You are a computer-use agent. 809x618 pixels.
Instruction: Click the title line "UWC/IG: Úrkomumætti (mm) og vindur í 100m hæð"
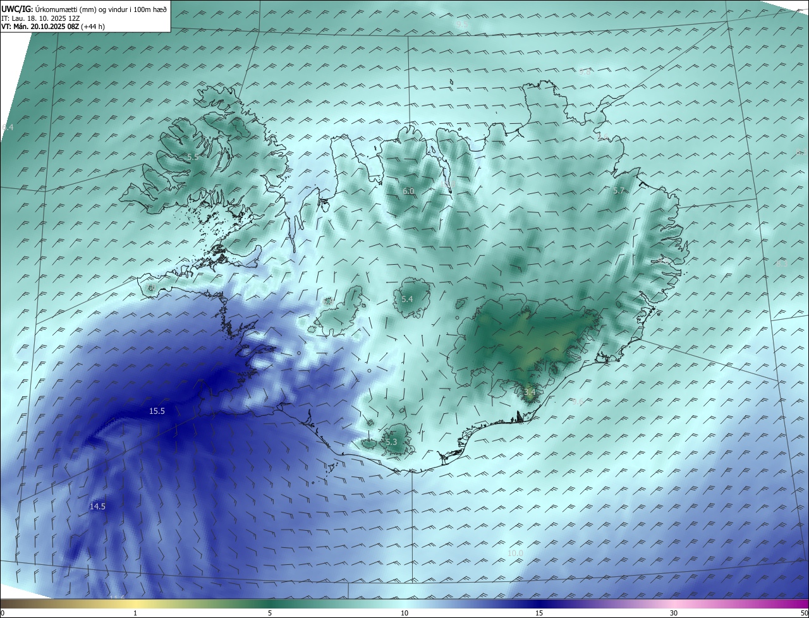pos(84,8)
